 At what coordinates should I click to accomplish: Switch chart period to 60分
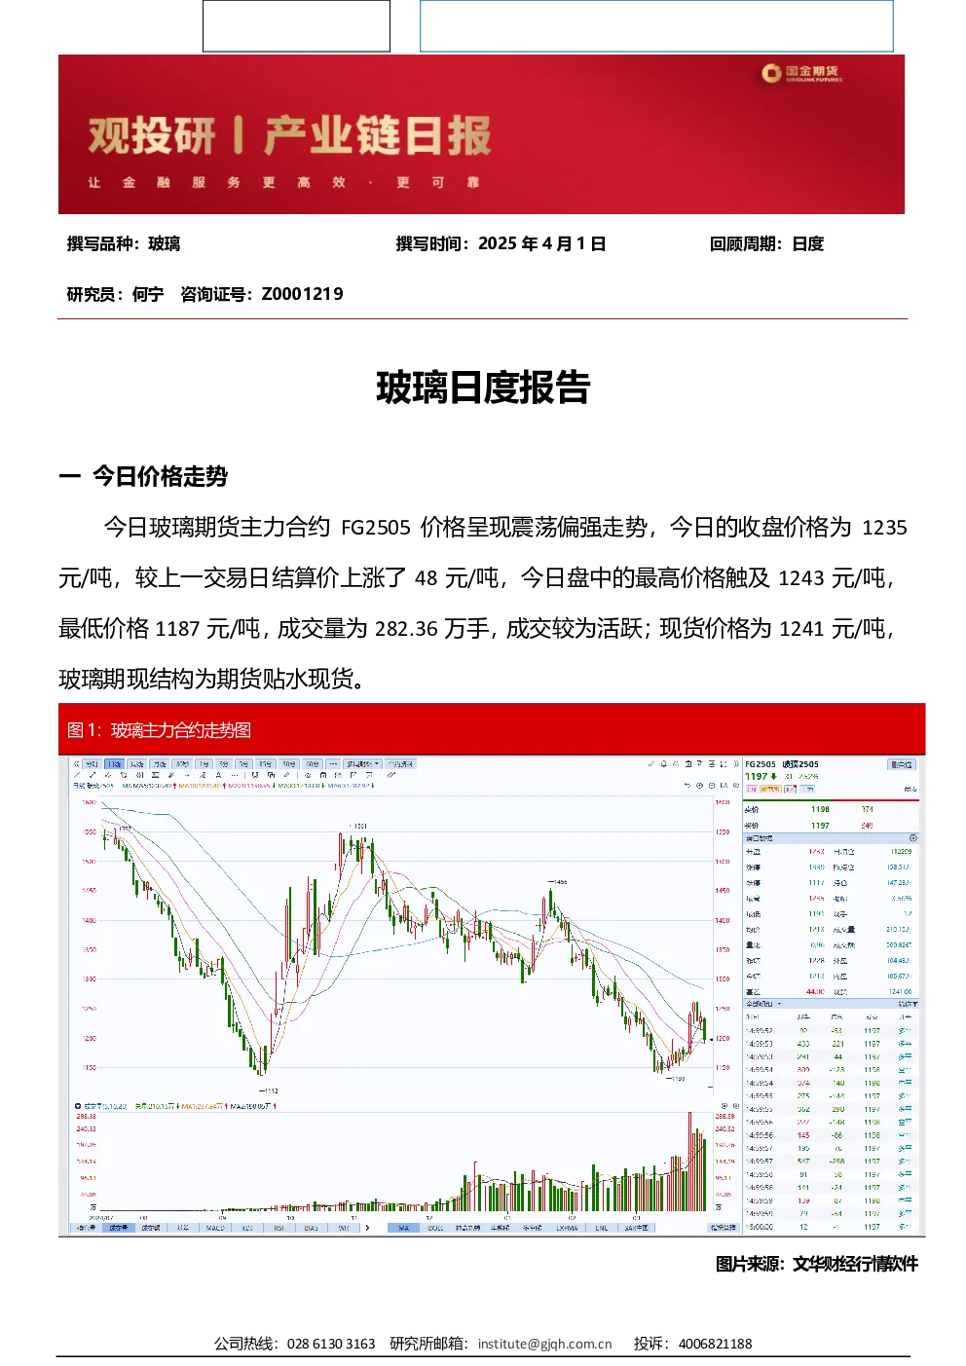312,764
